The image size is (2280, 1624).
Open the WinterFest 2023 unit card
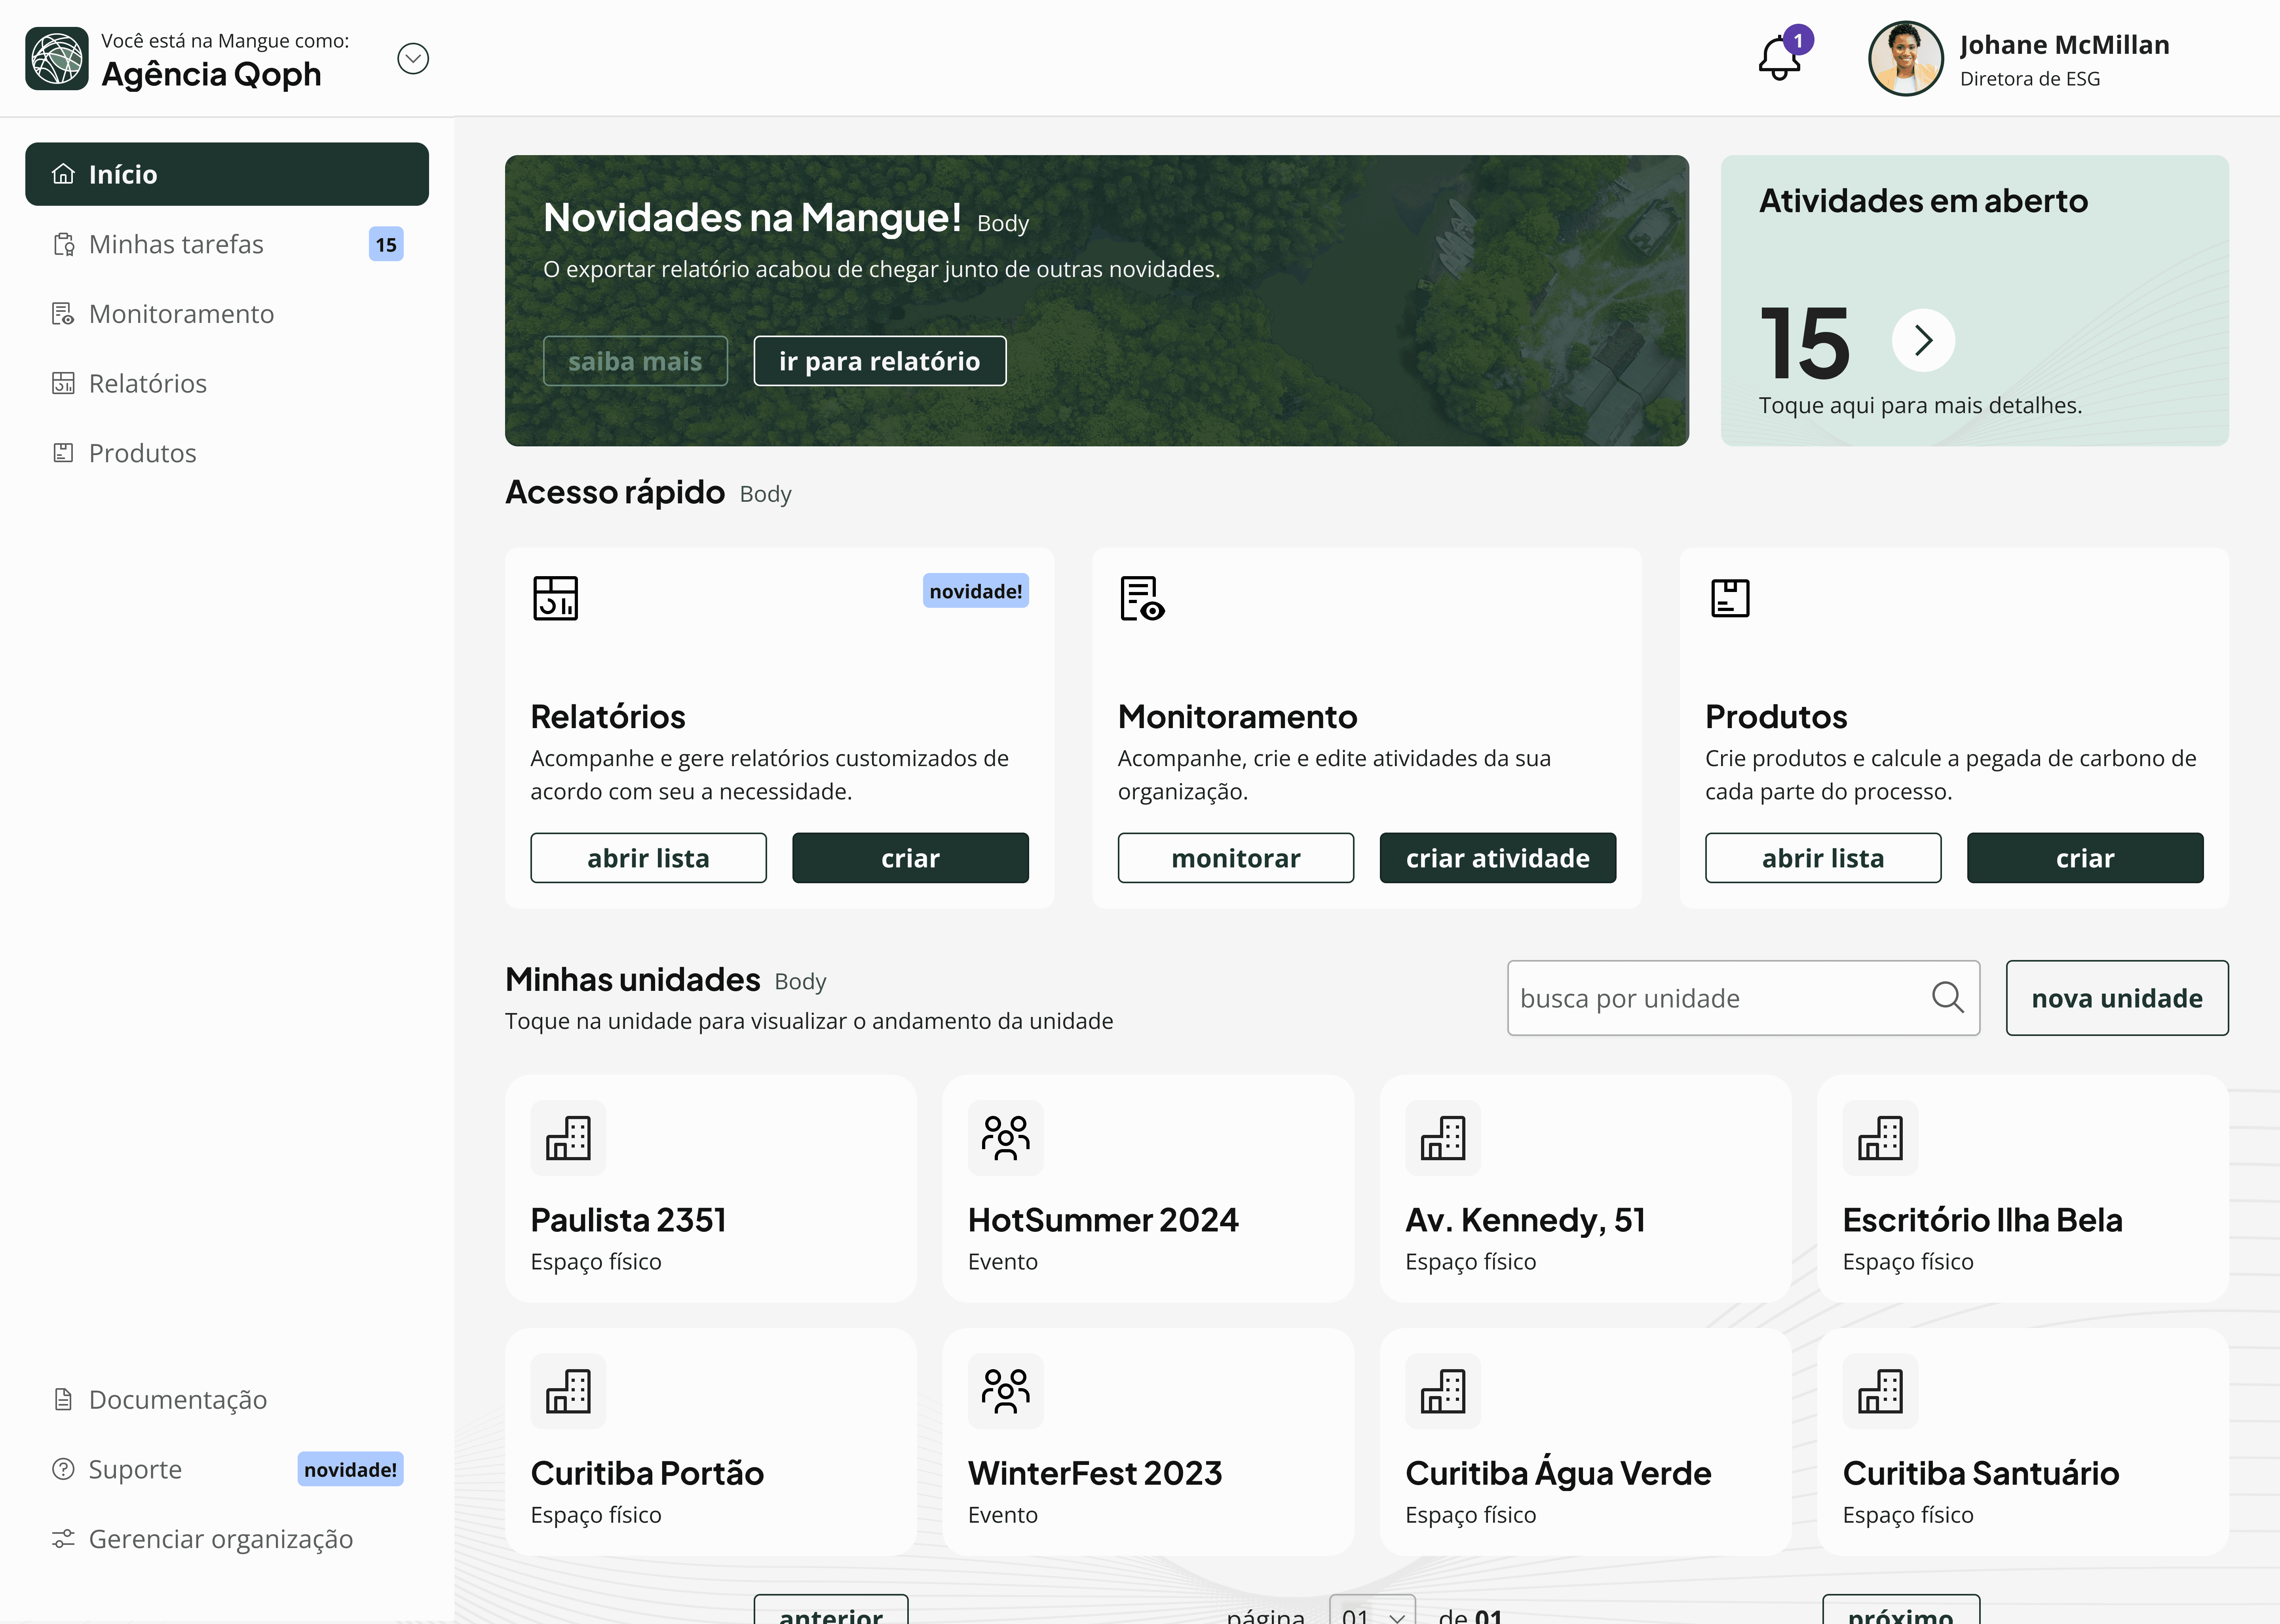click(1148, 1442)
